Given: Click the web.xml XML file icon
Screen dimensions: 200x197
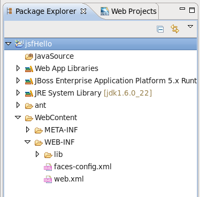Looking at the screenshot, I should point(48,179).
